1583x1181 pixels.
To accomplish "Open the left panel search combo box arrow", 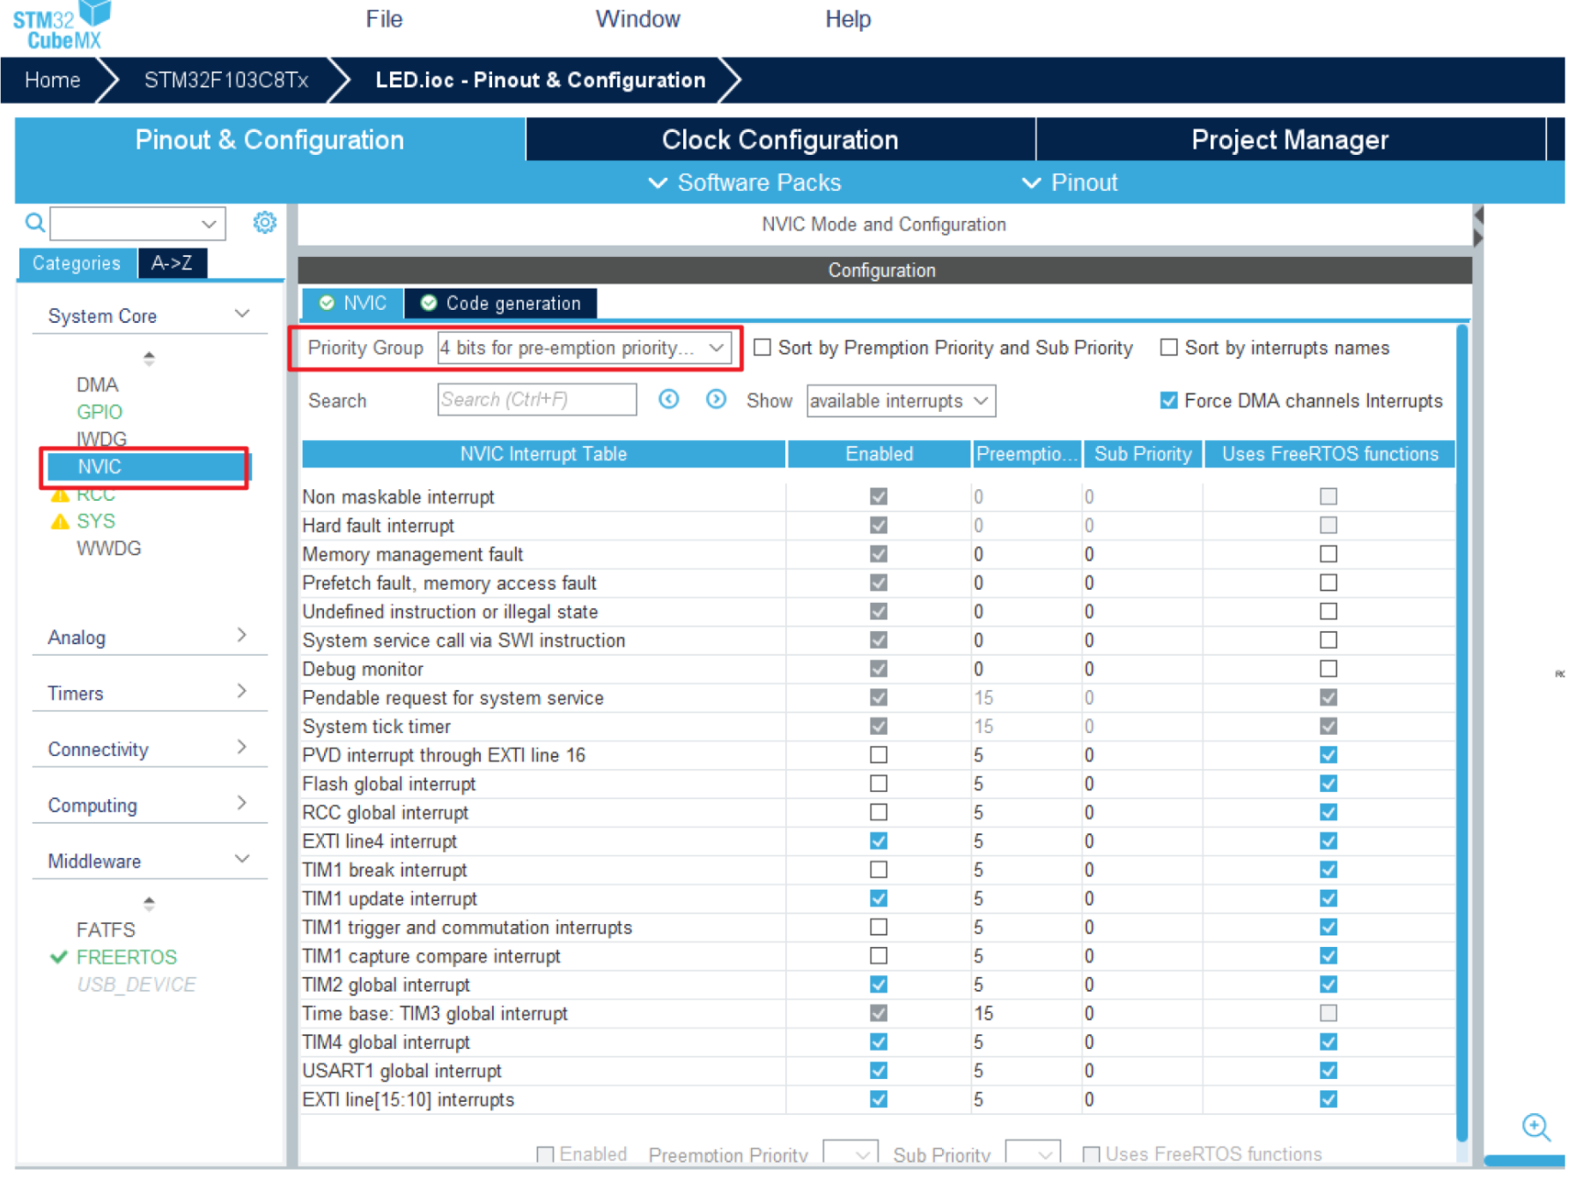I will (x=209, y=224).
